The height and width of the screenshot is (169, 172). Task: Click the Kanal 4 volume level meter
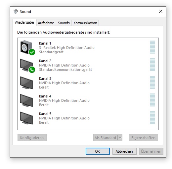tap(152, 100)
